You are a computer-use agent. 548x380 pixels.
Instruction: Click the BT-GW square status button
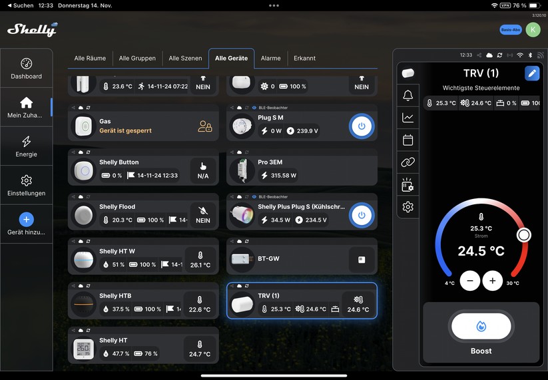pyautogui.click(x=362, y=260)
